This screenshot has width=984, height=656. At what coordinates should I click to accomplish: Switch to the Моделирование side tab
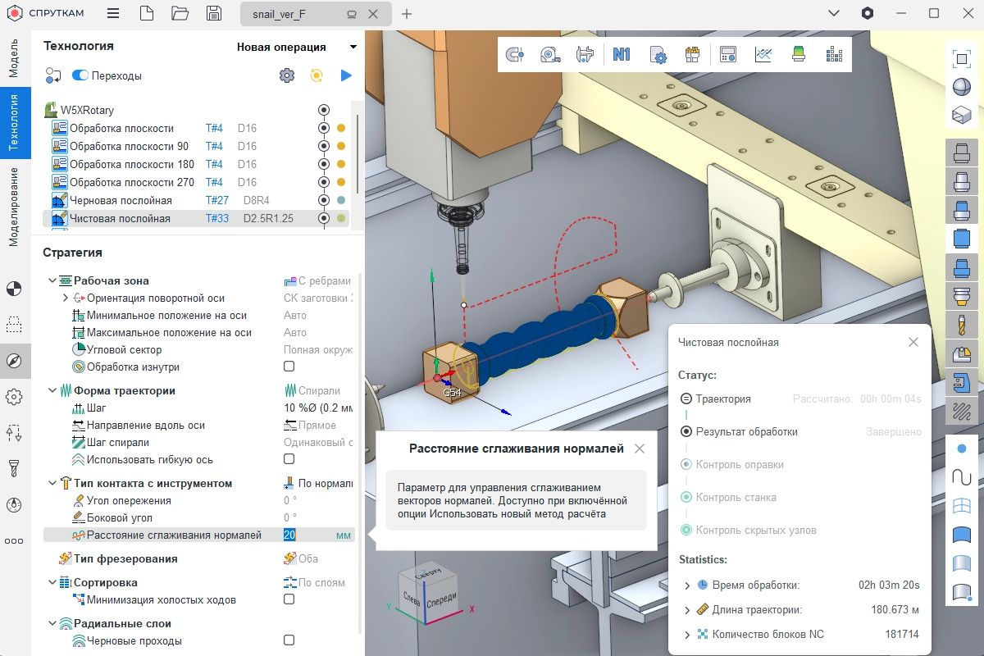14,207
